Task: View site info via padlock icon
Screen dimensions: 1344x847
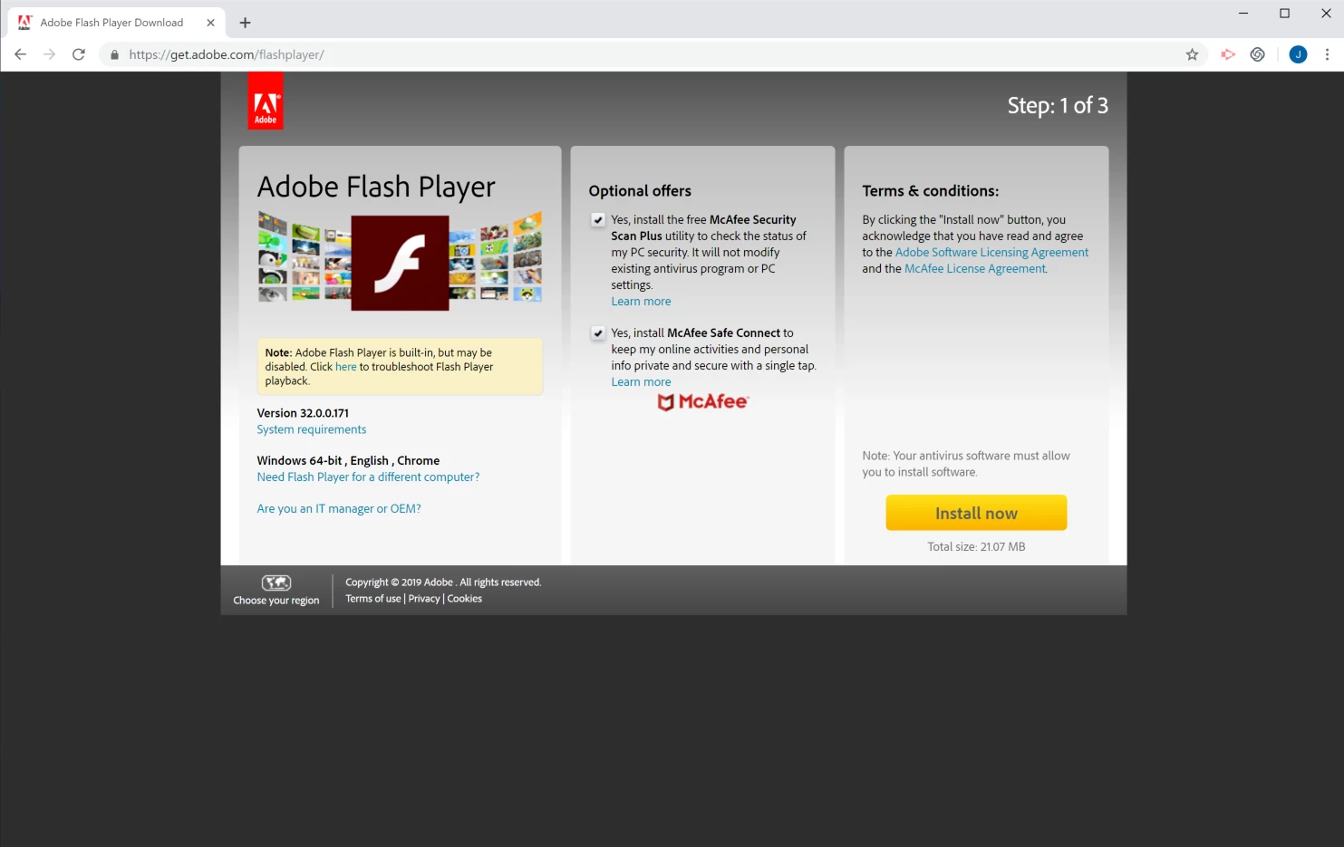Action: pos(114,54)
